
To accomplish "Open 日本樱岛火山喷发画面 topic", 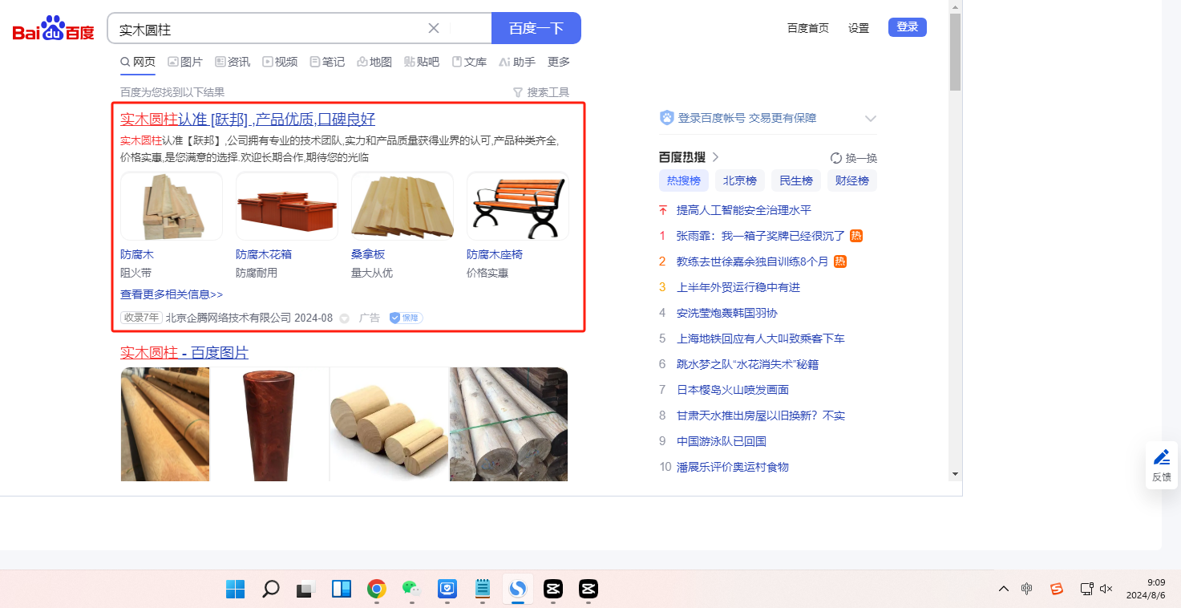I will [x=733, y=390].
